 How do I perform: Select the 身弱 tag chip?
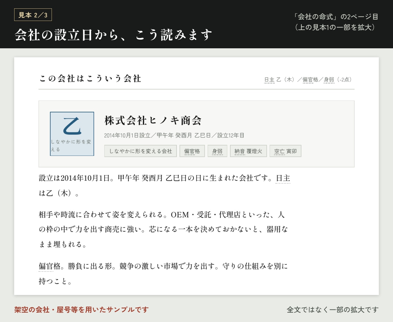217,151
